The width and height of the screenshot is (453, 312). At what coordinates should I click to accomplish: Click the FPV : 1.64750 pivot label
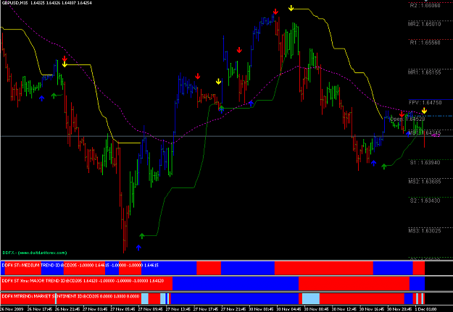coord(425,103)
